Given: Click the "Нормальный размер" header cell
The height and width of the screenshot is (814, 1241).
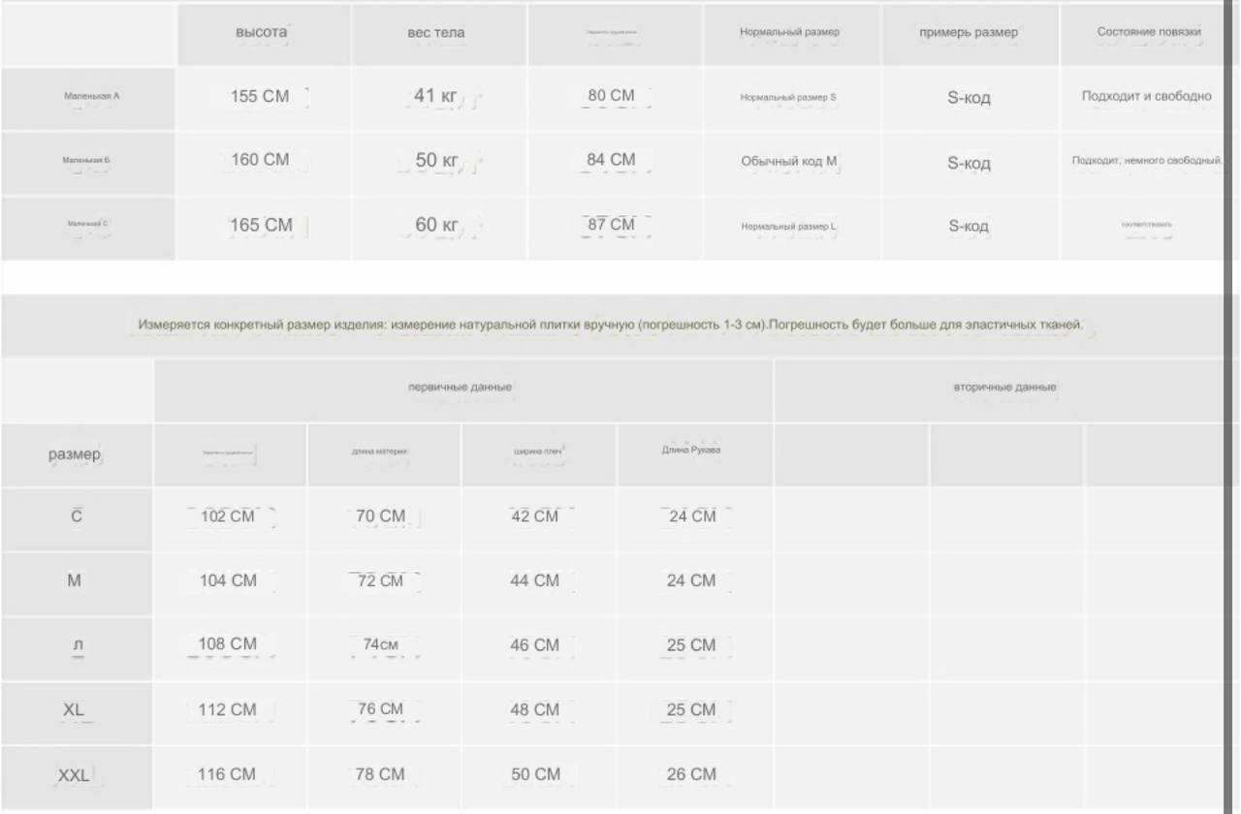Looking at the screenshot, I should 789,33.
